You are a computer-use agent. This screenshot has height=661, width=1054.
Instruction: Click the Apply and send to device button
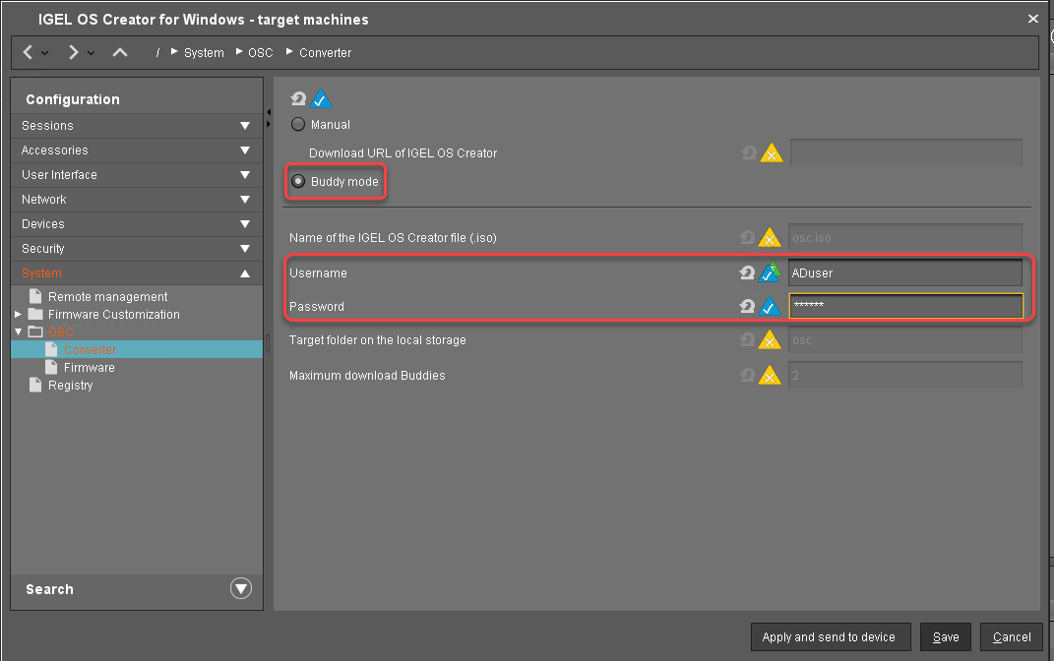tap(830, 636)
